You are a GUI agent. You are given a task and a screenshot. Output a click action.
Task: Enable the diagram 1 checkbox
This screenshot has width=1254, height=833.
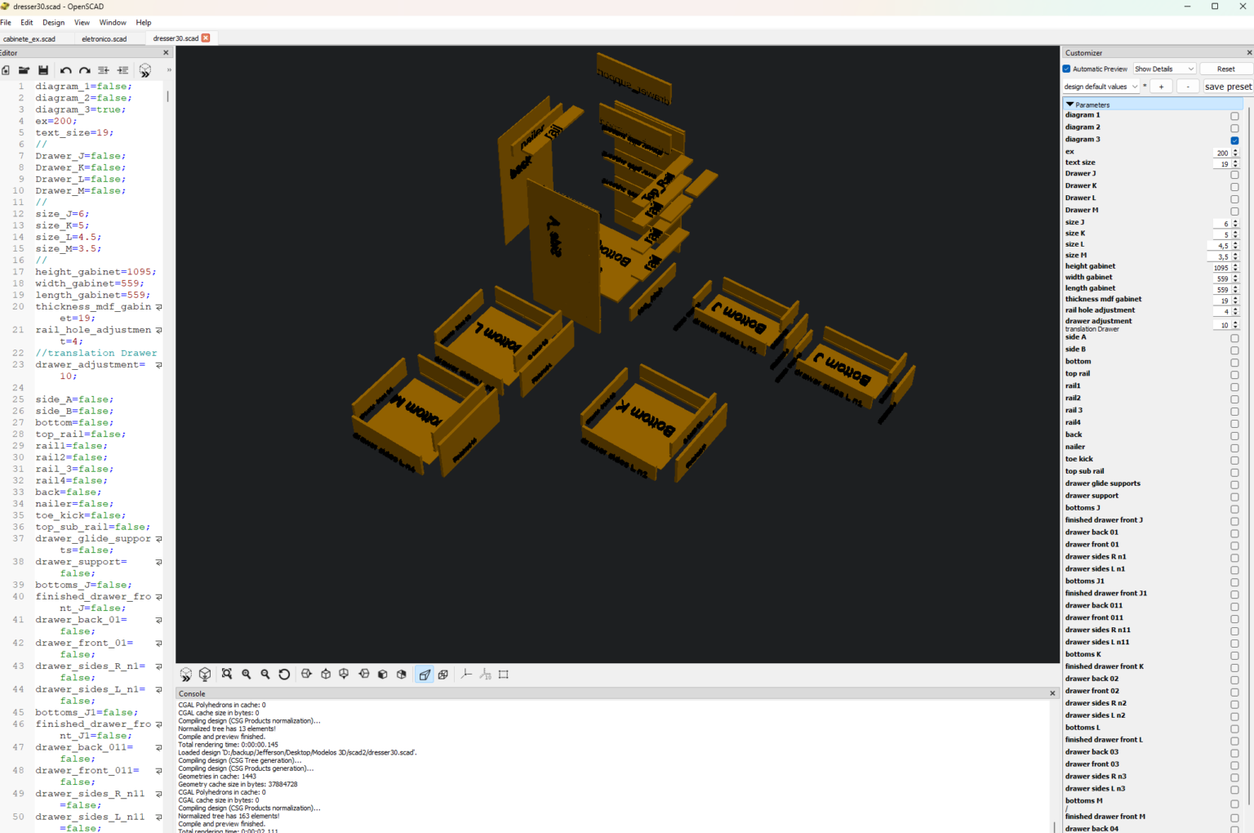pos(1234,116)
